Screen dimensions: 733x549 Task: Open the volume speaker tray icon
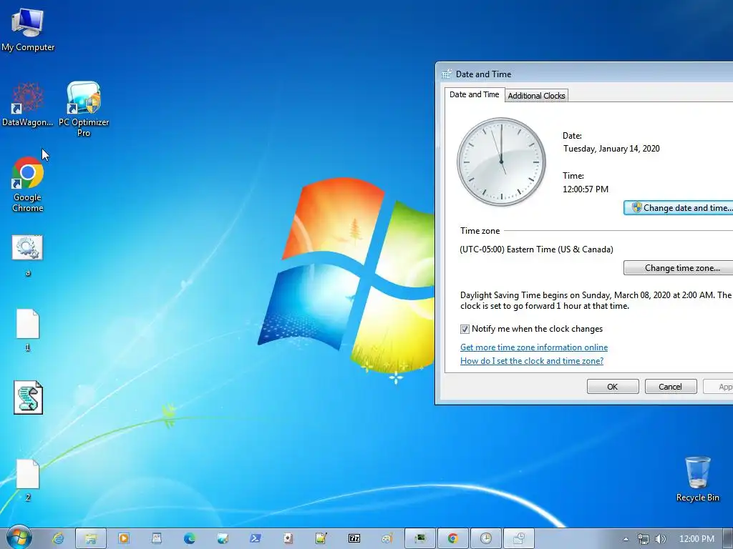pos(660,539)
